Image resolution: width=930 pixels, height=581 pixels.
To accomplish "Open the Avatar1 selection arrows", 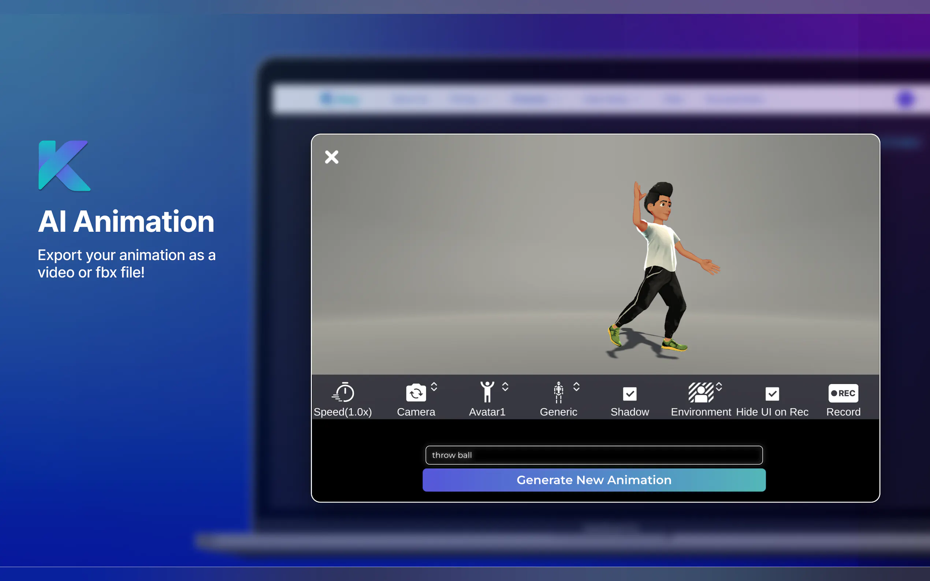I will 505,387.
